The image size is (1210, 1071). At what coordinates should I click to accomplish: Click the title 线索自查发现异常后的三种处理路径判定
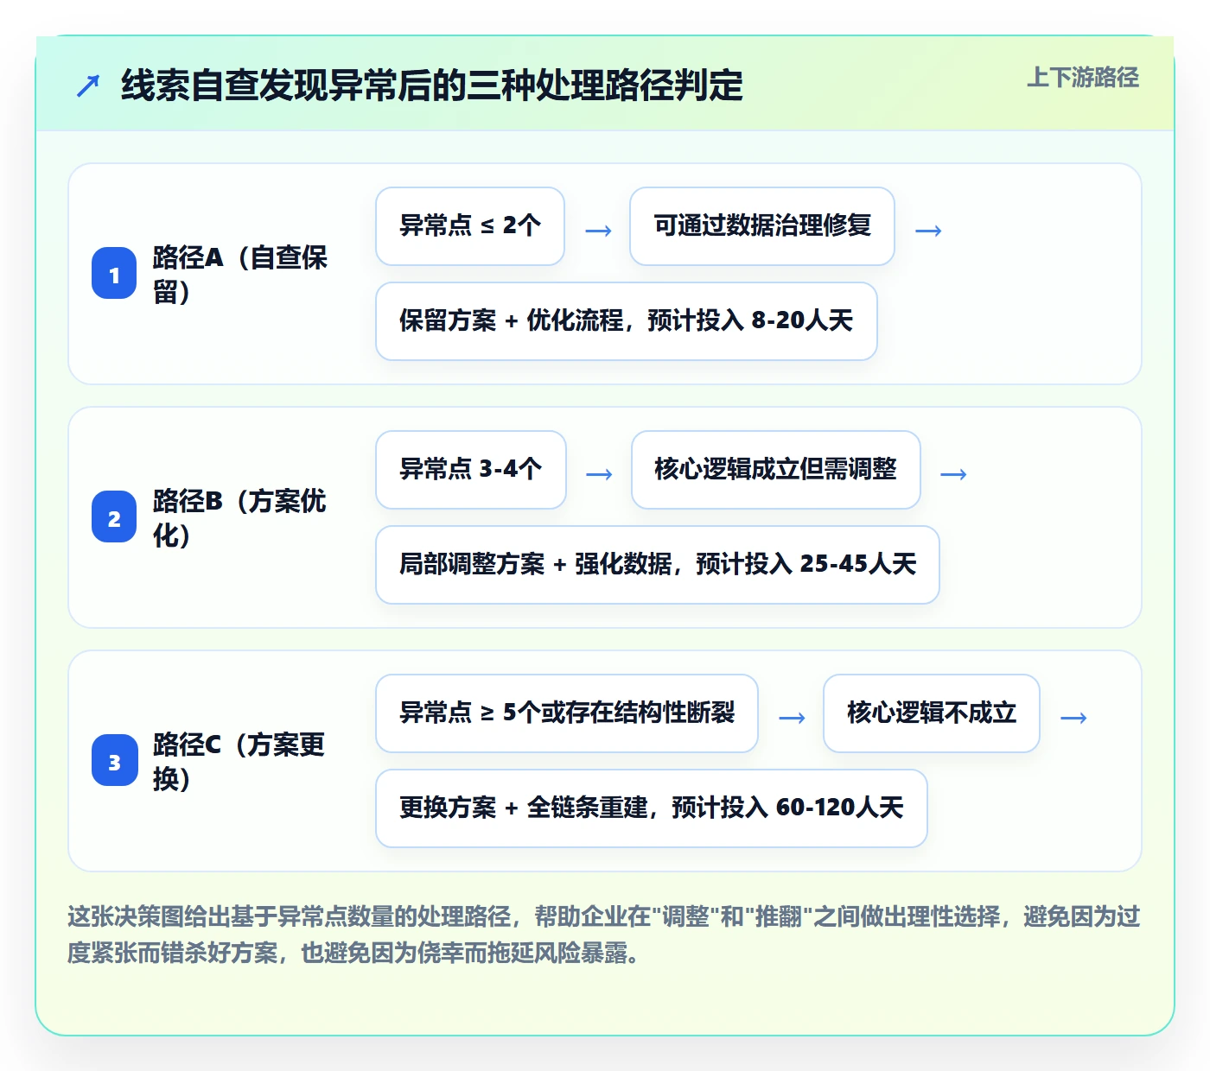pos(432,86)
